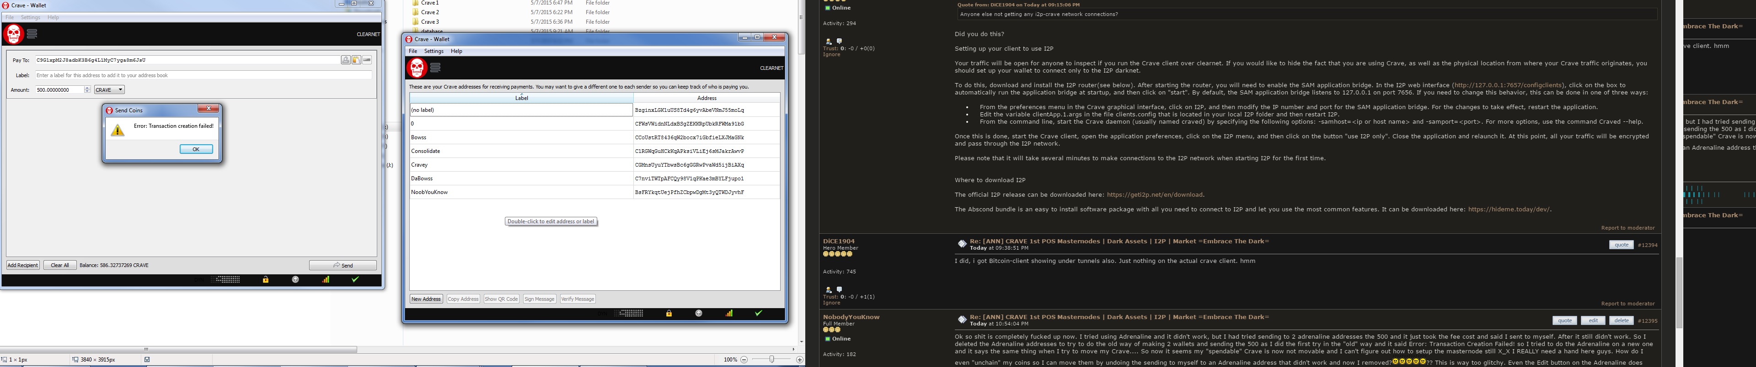Screen dimensions: 1756x367
Task: Click quote on post #12395
Action: coord(1564,321)
